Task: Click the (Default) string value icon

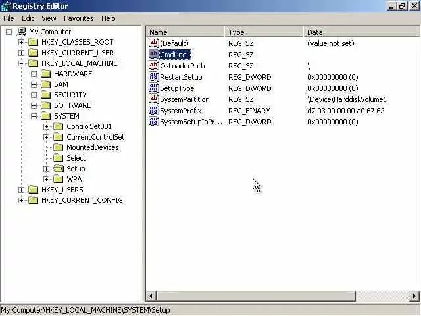Action: (154, 43)
